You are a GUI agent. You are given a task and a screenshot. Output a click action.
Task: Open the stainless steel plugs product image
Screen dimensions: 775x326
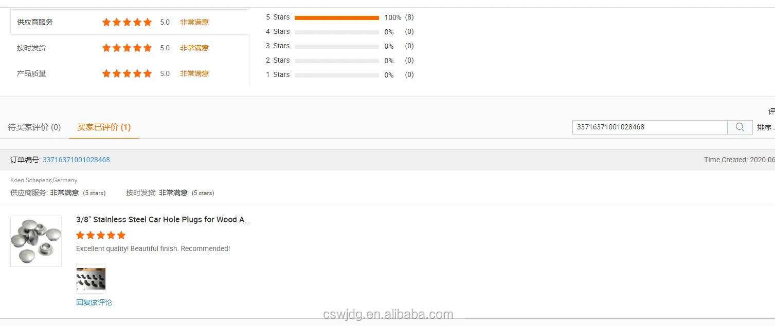point(36,241)
